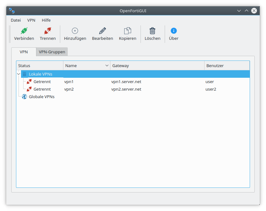266x211 pixels.
Task: Open the Hilfe menu
Action: click(x=46, y=20)
